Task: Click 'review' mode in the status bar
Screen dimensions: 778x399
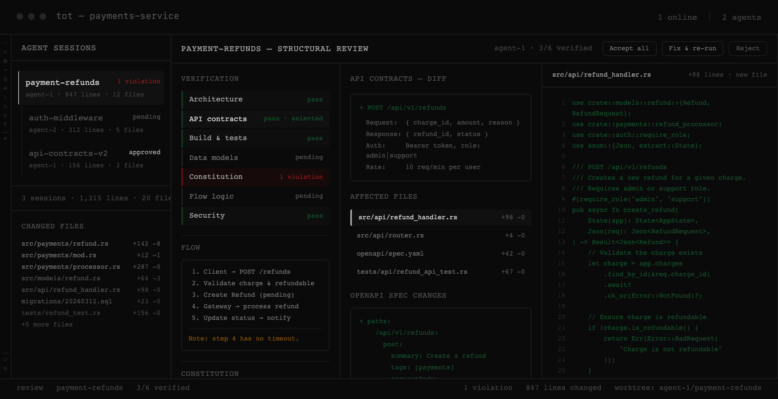Action: [x=30, y=388]
